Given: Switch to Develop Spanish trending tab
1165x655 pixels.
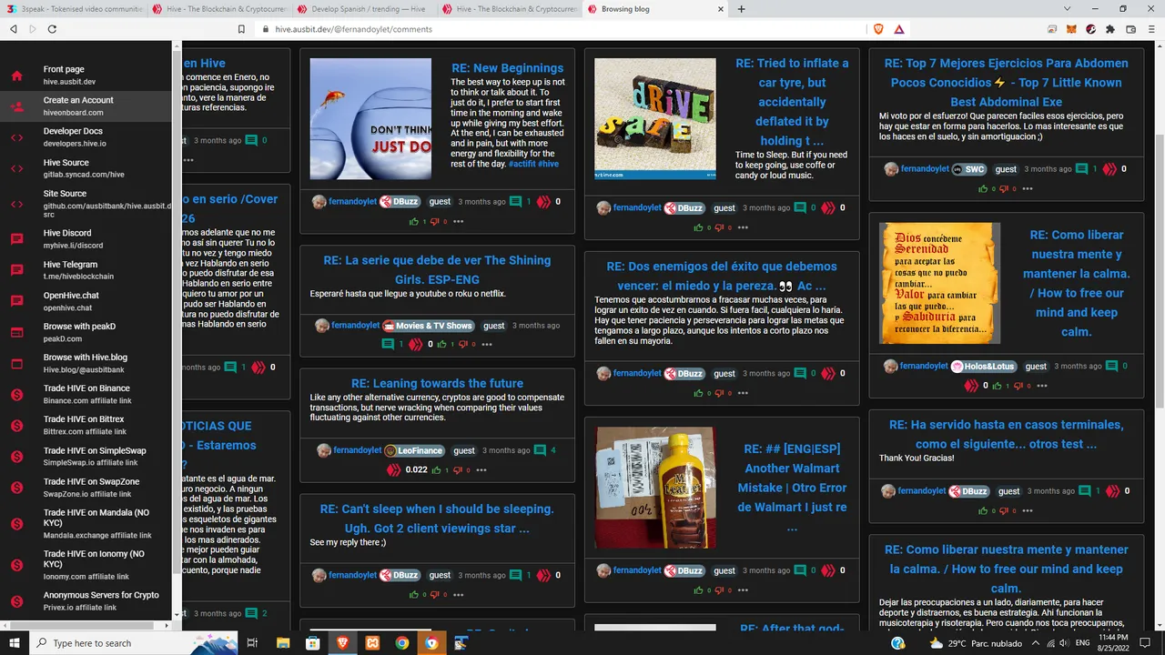Looking at the screenshot, I should 363,9.
